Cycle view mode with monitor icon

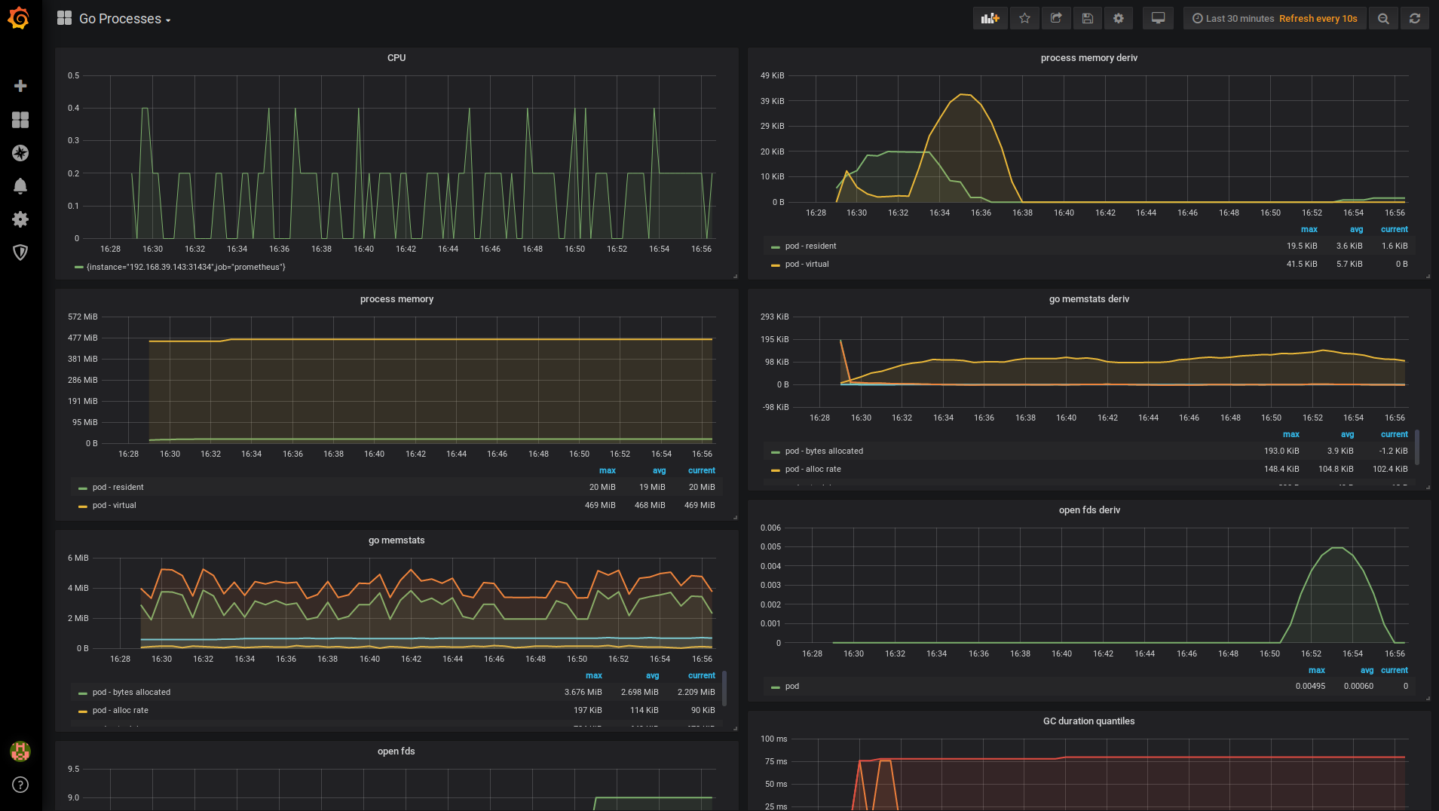1158,19
